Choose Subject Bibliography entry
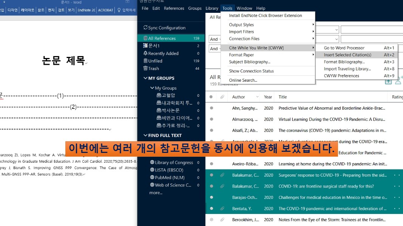Viewport: 403px width, 226px height. (x=268, y=62)
